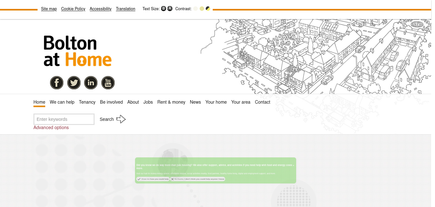Open the Cookie Policy link
The width and height of the screenshot is (435, 207).
[73, 9]
